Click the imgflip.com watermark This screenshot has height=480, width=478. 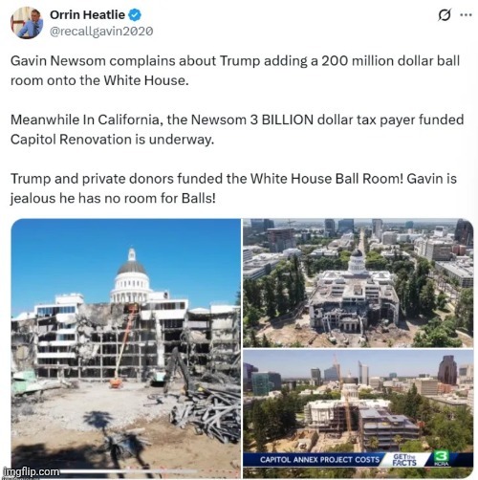[31, 471]
